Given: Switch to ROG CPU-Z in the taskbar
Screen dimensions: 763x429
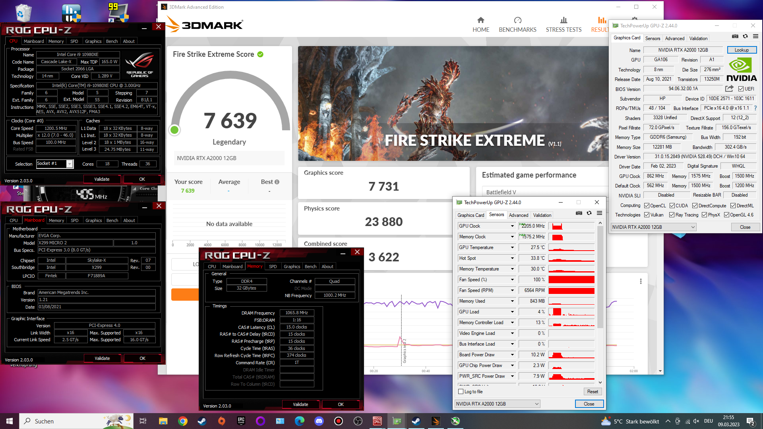Looking at the screenshot, I should tap(377, 421).
